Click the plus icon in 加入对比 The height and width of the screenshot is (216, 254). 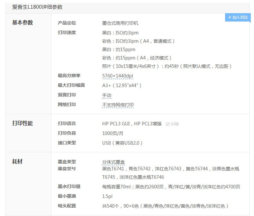click(230, 17)
